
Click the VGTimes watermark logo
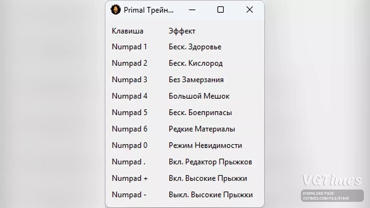click(x=332, y=180)
